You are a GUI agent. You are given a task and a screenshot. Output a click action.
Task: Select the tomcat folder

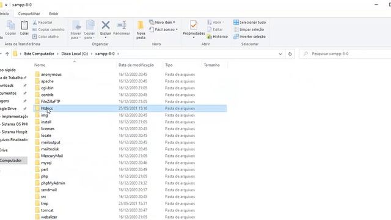130,210
